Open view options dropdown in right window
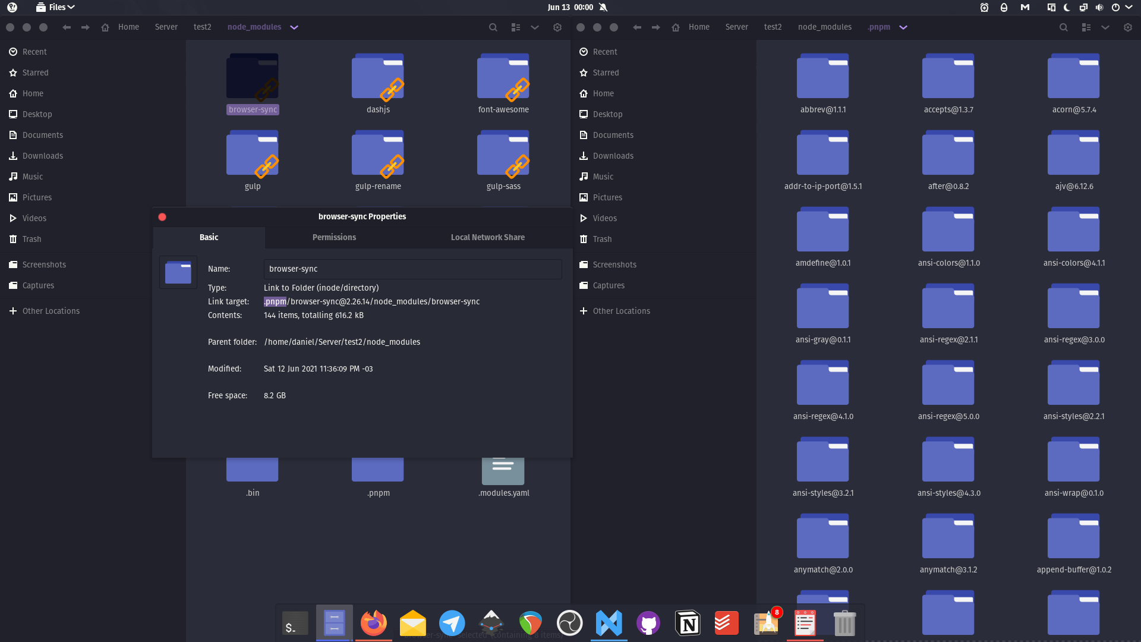 (x=1105, y=27)
